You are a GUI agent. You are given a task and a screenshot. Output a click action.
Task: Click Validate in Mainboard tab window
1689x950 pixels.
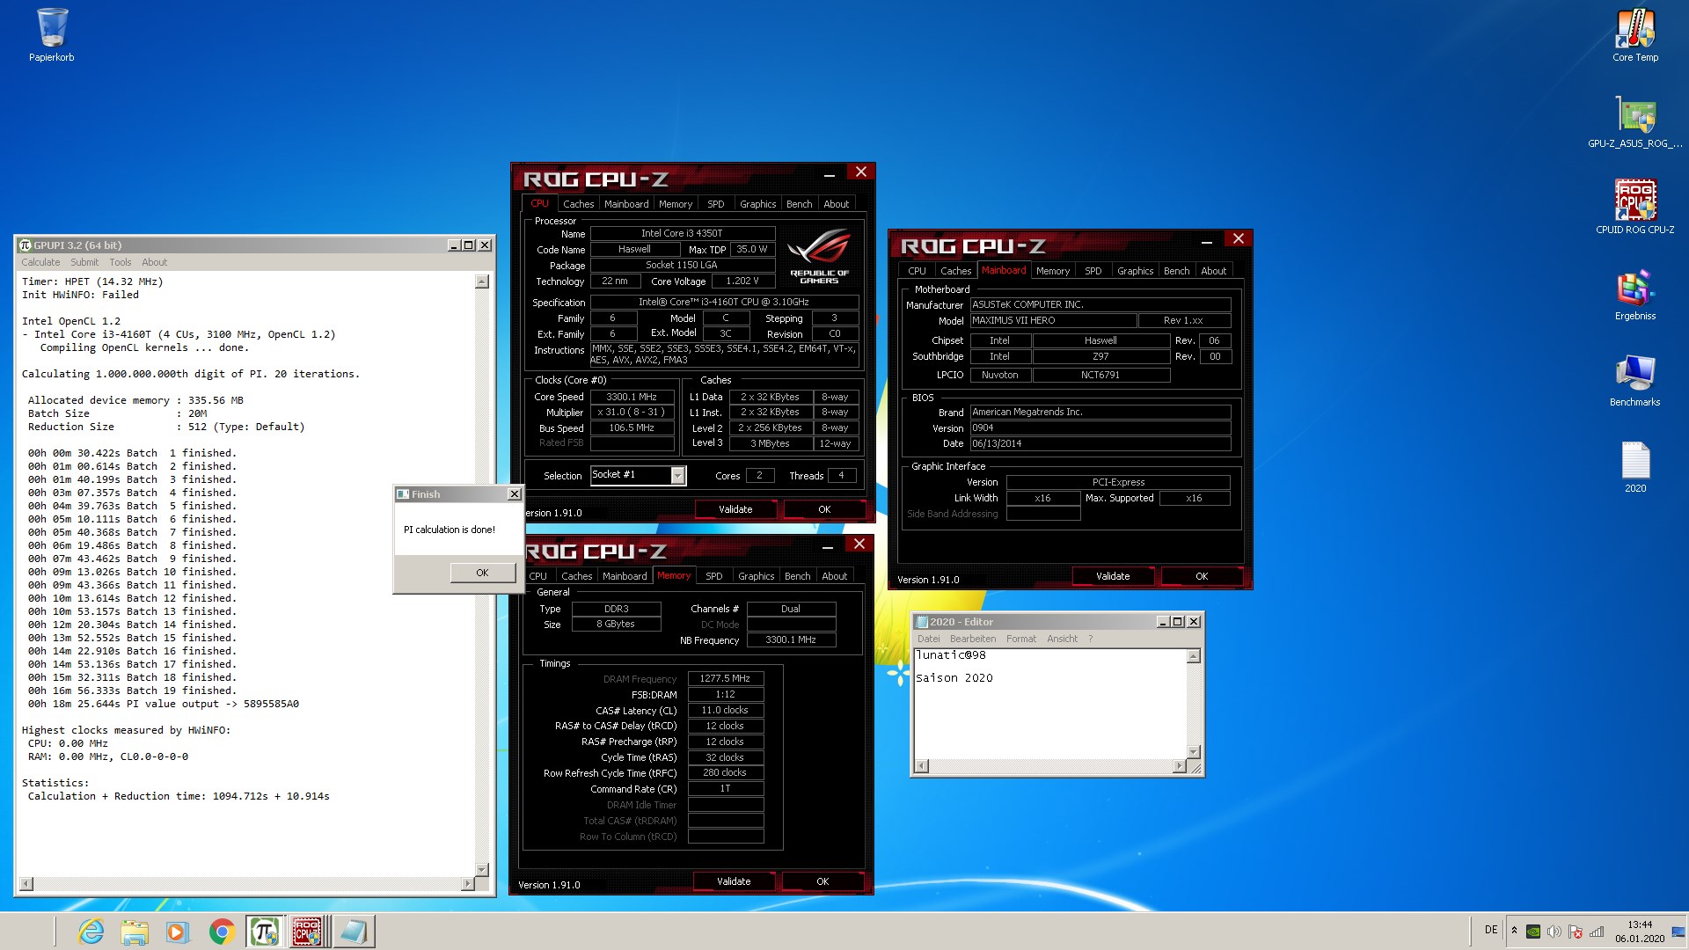[x=1113, y=576]
